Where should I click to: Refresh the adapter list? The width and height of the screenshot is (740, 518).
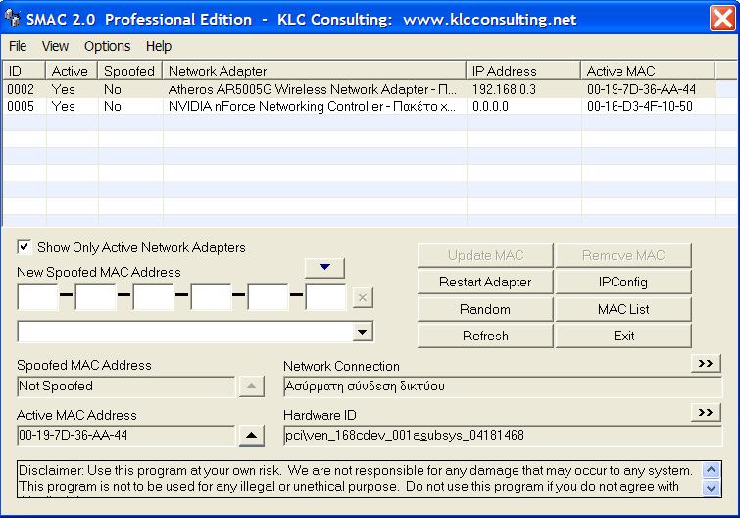tap(485, 336)
